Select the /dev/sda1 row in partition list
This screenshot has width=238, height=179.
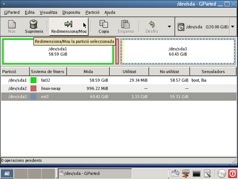[x=119, y=80]
